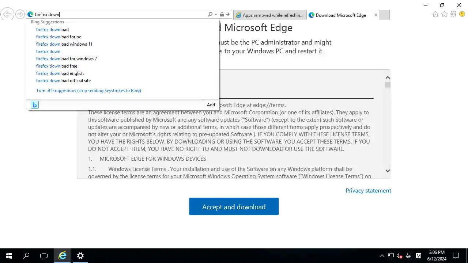The width and height of the screenshot is (468, 263).
Task: Open Task View from taskbar
Action: coord(44,256)
